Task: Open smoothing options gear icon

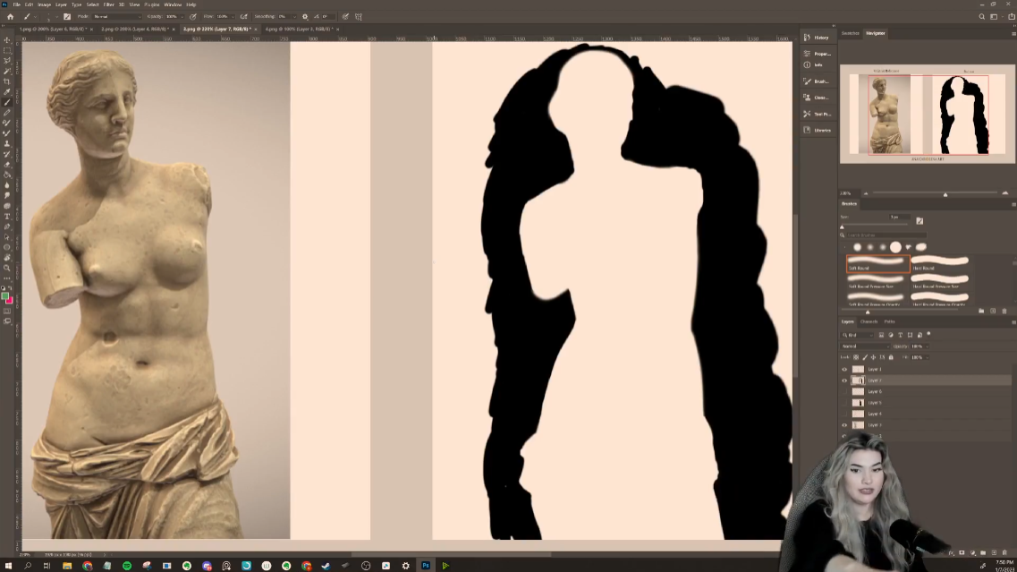Action: (305, 16)
